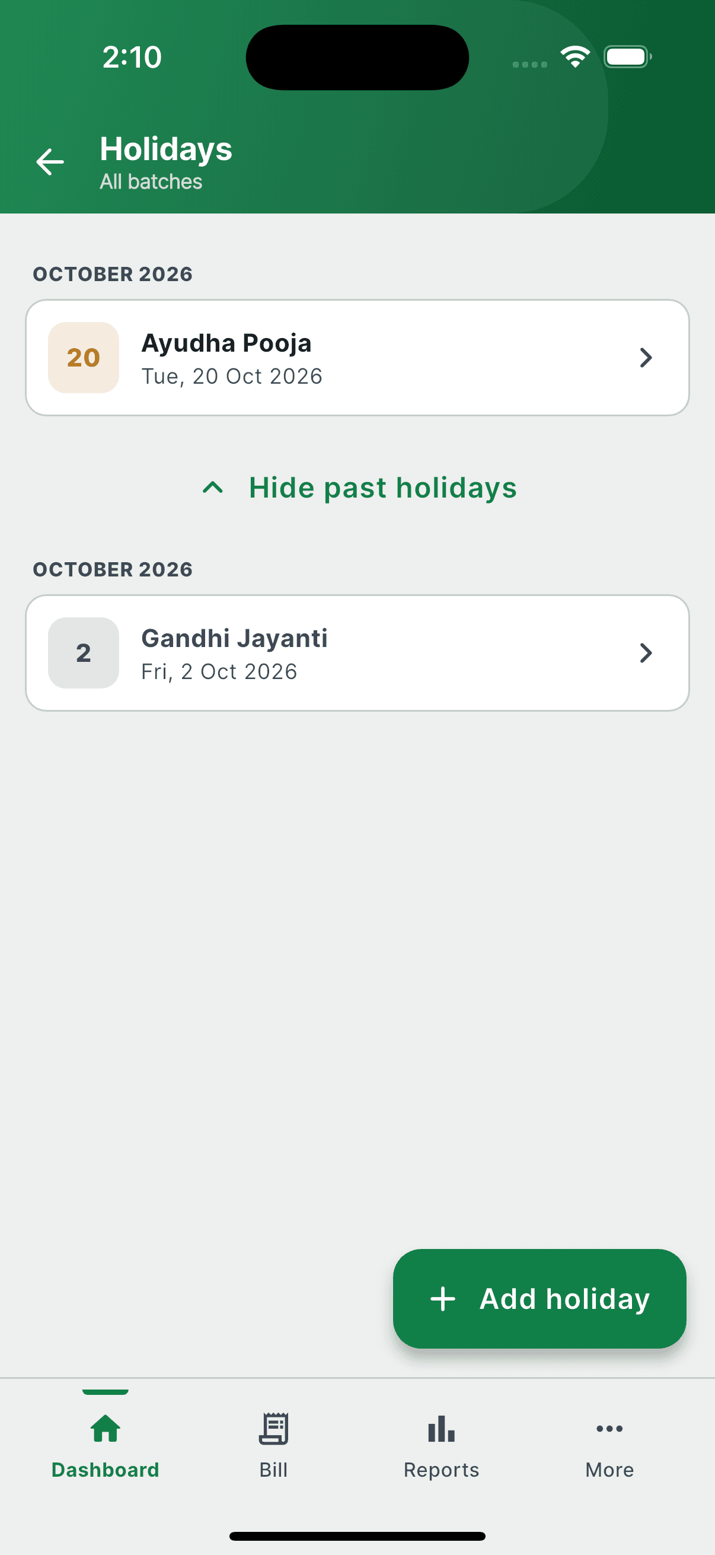715x1555 pixels.
Task: Tap the Holidays header title
Action: click(166, 149)
